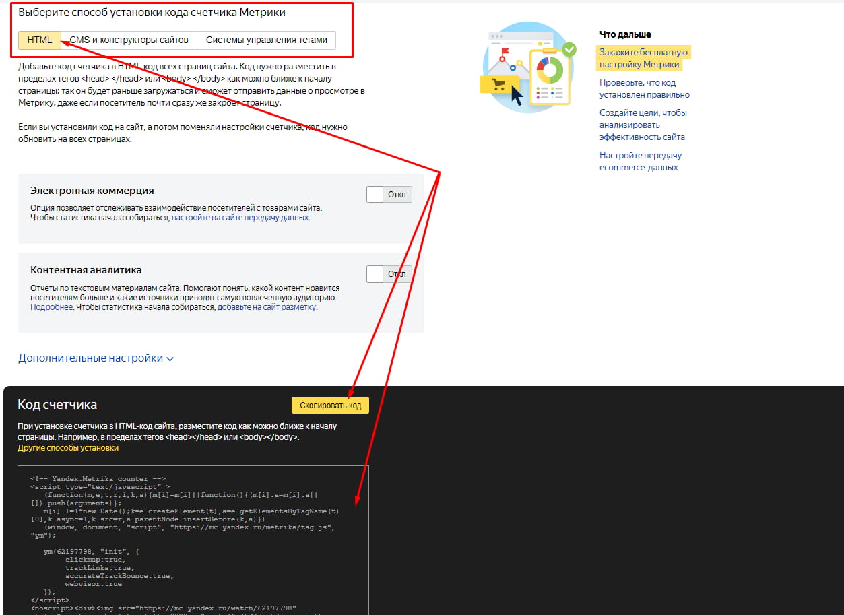Follow the Создайте цели link
The image size is (844, 615).
point(643,125)
